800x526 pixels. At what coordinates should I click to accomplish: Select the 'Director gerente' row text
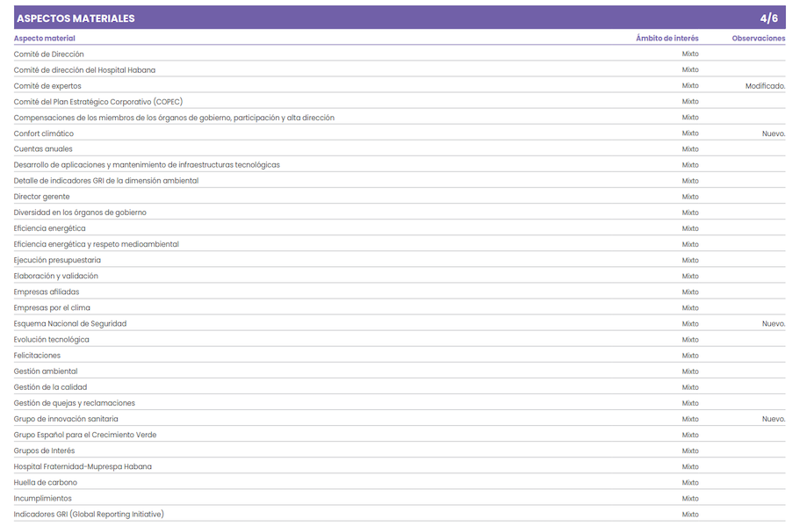(x=41, y=197)
